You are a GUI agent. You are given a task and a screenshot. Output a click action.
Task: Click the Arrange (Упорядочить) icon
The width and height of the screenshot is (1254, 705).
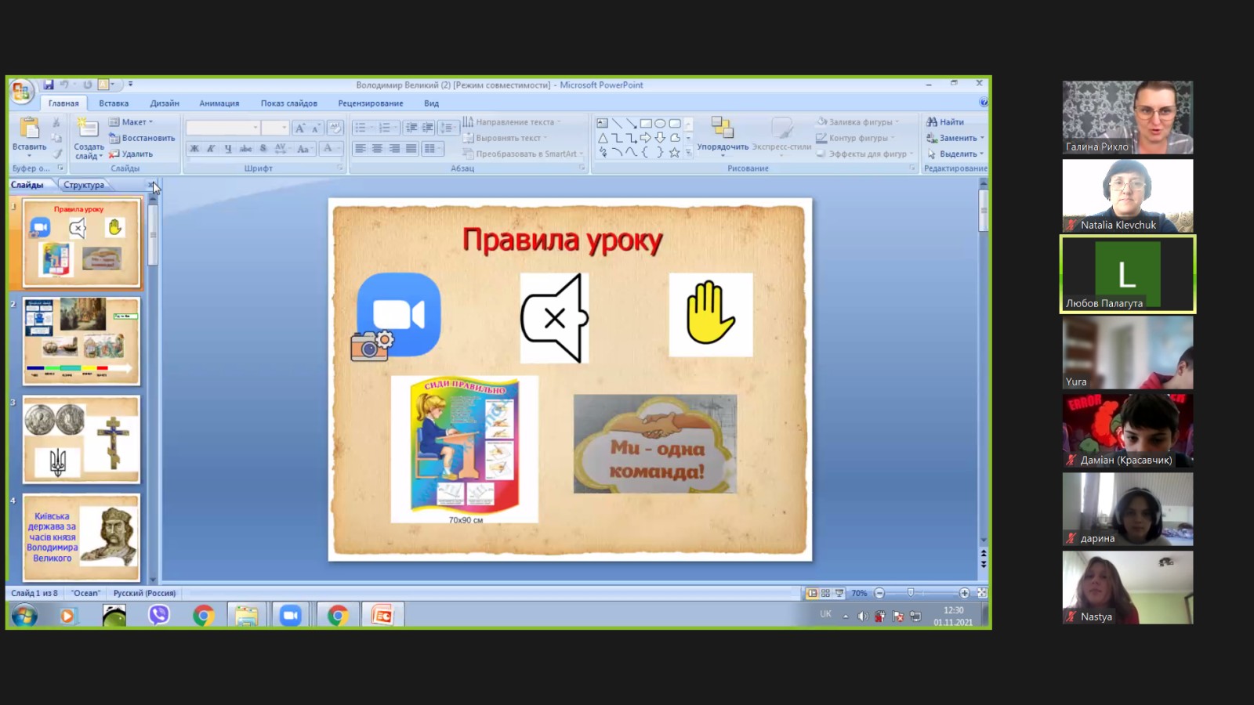[x=722, y=128]
